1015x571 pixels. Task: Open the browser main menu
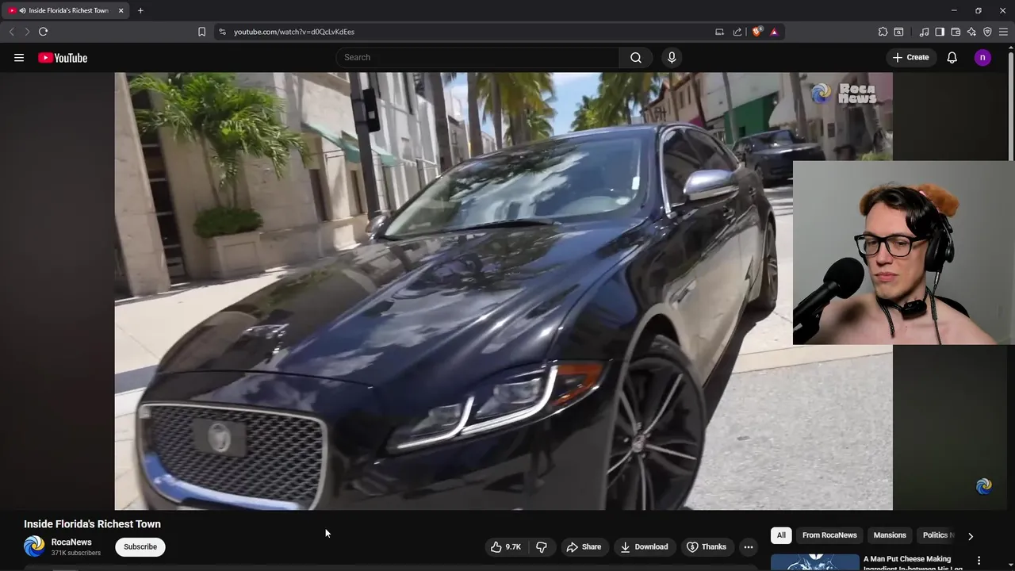pyautogui.click(x=1003, y=32)
